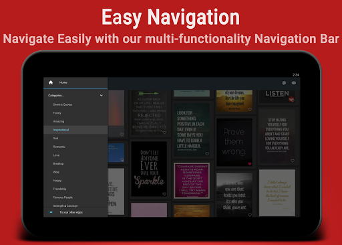Click the icon beside Try our other Apps
The height and width of the screenshot is (245, 342).
click(x=51, y=212)
